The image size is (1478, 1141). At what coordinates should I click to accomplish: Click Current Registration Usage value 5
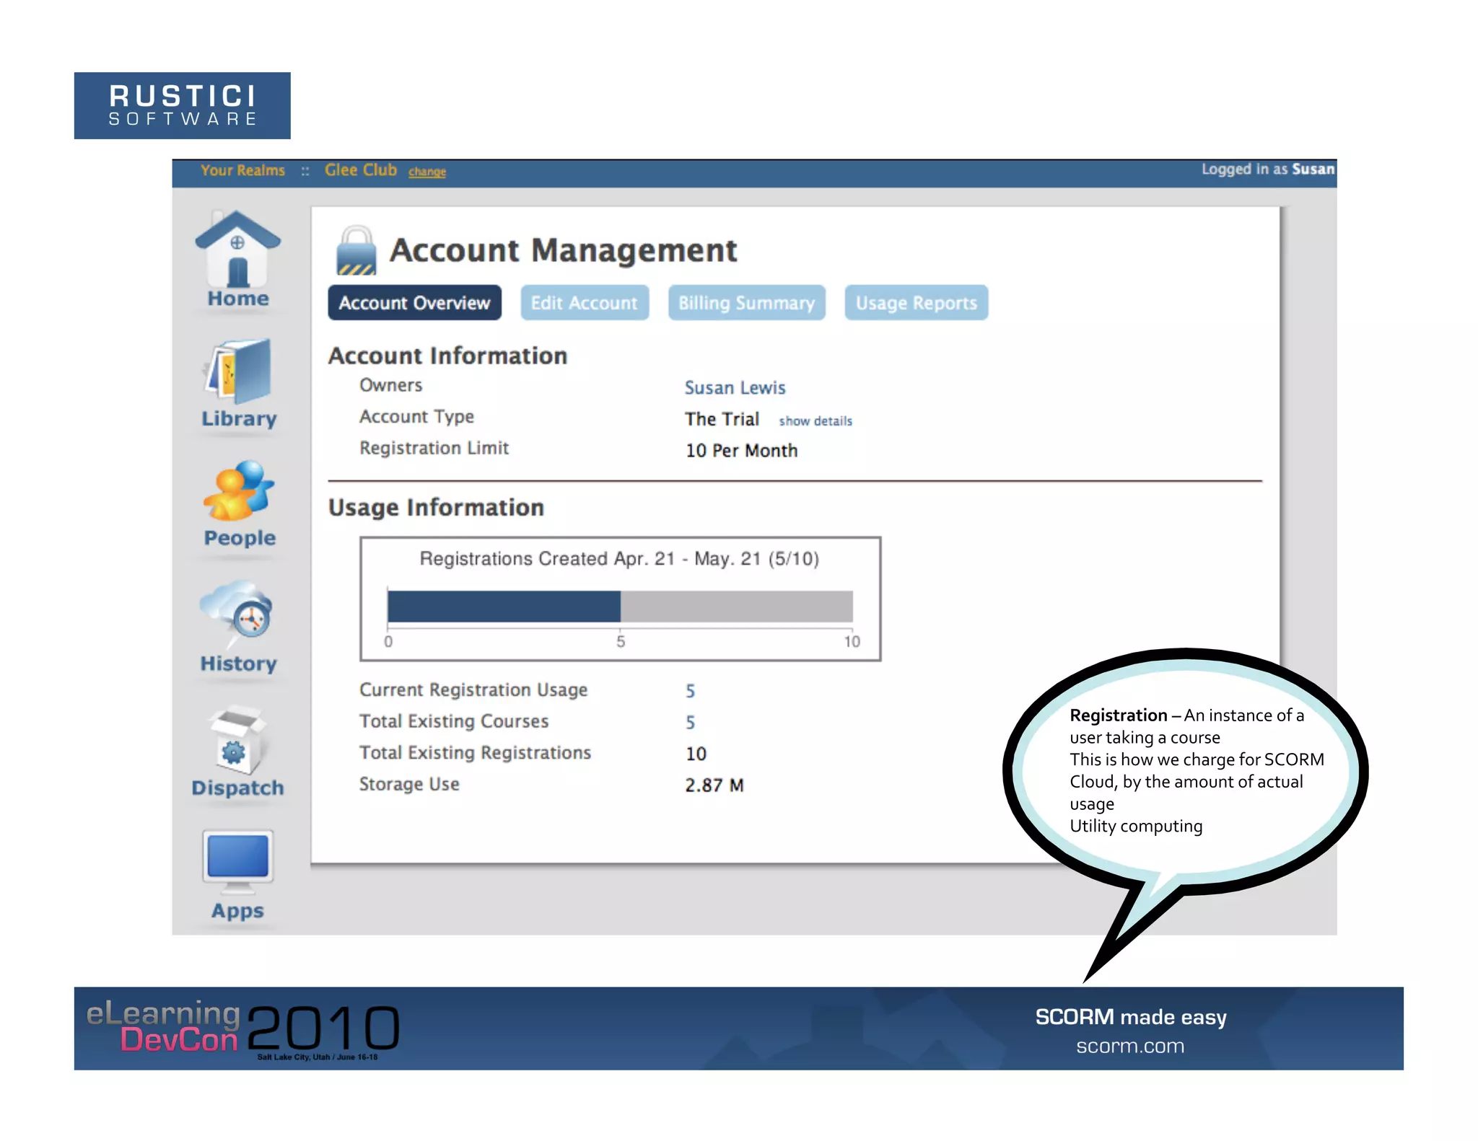point(690,691)
